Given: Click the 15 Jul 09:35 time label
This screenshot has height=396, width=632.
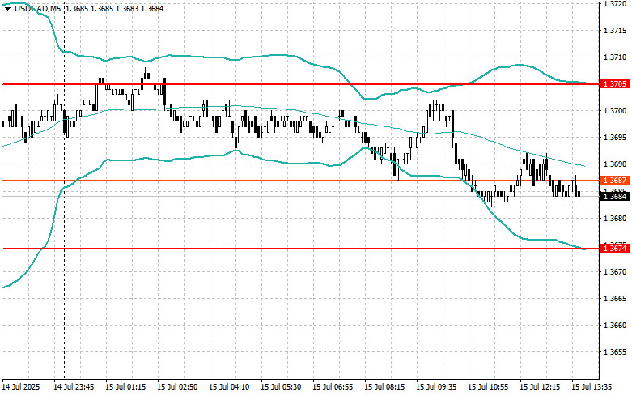Looking at the screenshot, I should point(436,387).
